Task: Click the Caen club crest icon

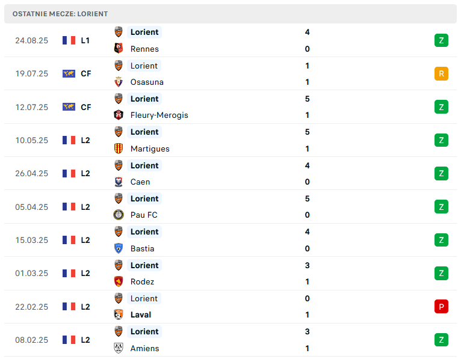Action: tap(119, 182)
